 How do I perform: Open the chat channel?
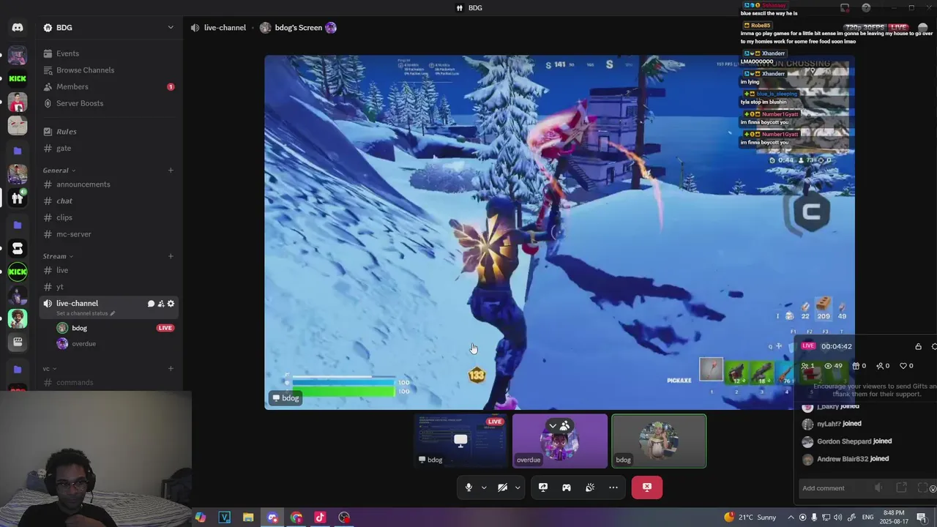(x=110, y=201)
